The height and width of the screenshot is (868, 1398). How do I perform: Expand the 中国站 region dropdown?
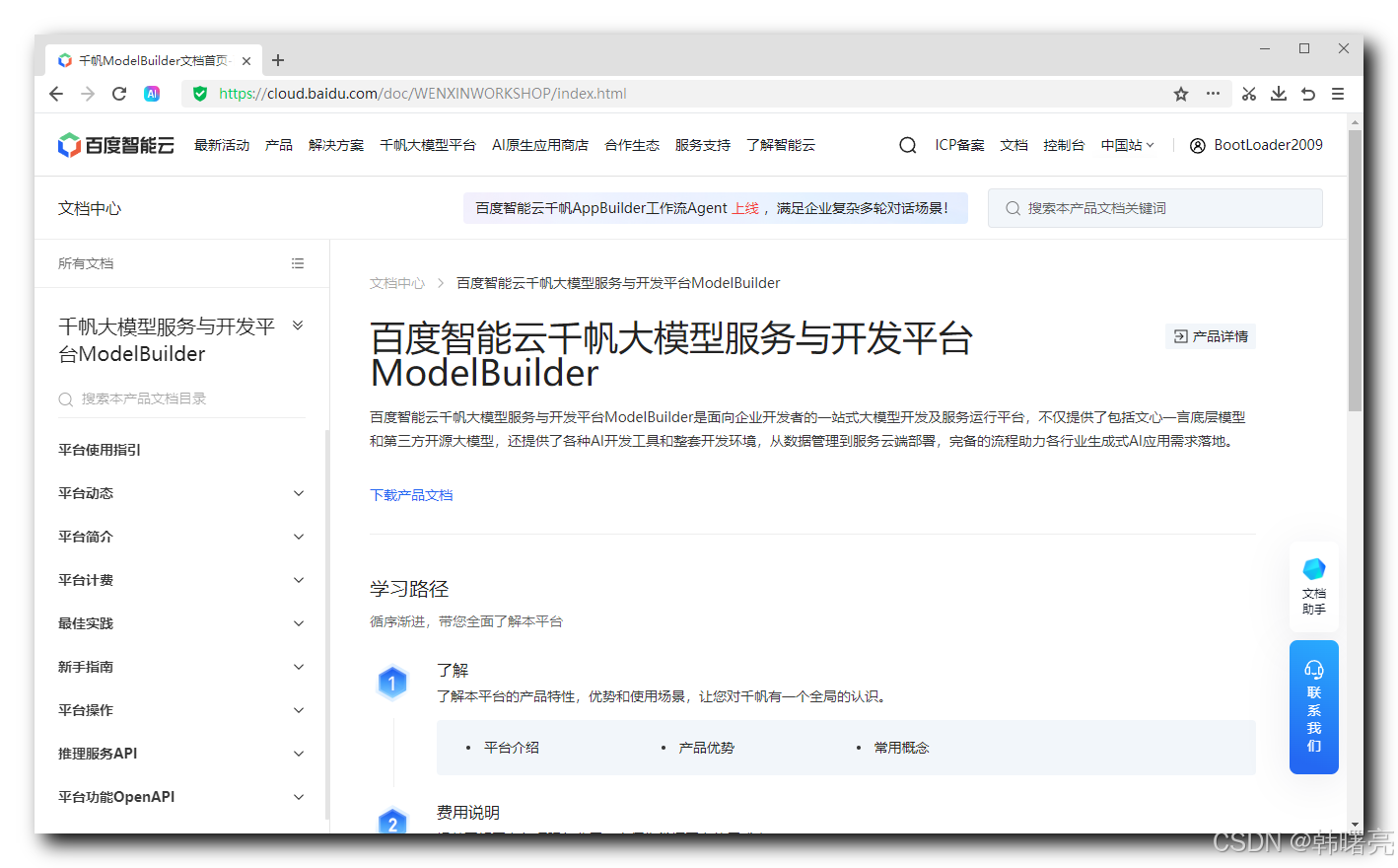click(x=1127, y=145)
